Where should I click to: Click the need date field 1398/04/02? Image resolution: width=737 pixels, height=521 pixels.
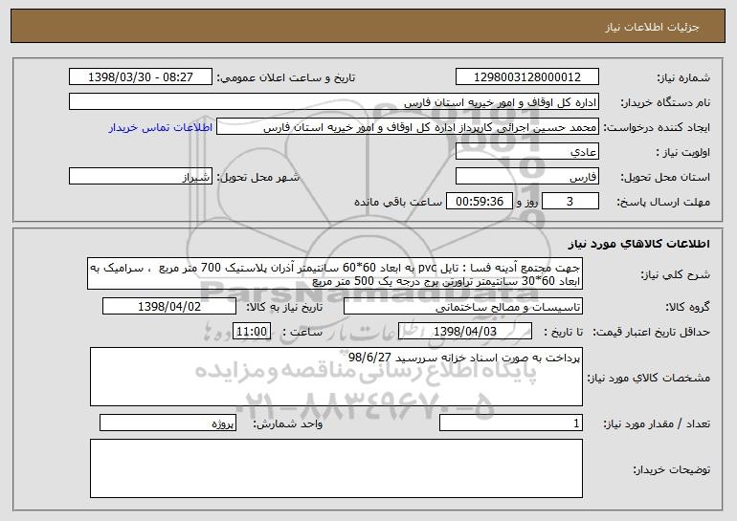(169, 307)
